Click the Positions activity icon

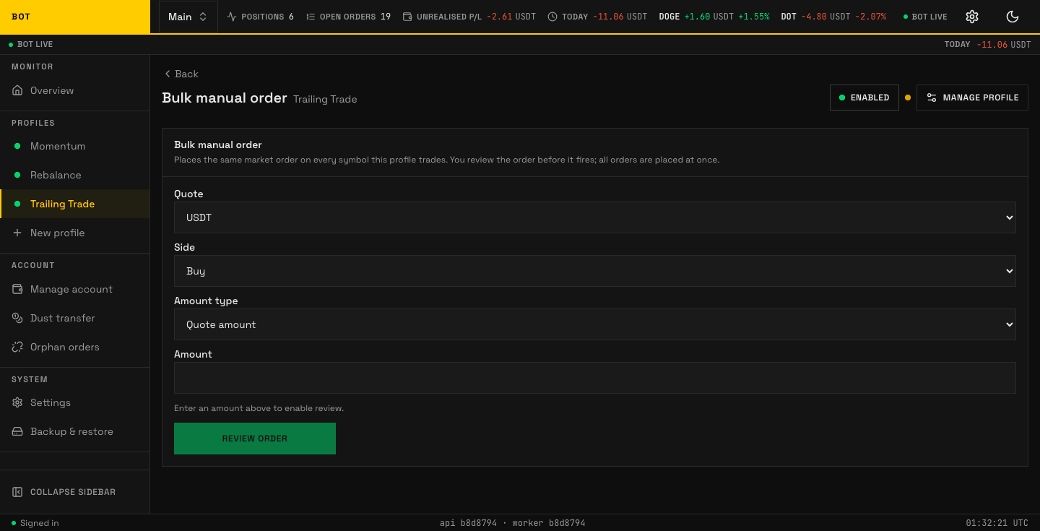coord(232,17)
